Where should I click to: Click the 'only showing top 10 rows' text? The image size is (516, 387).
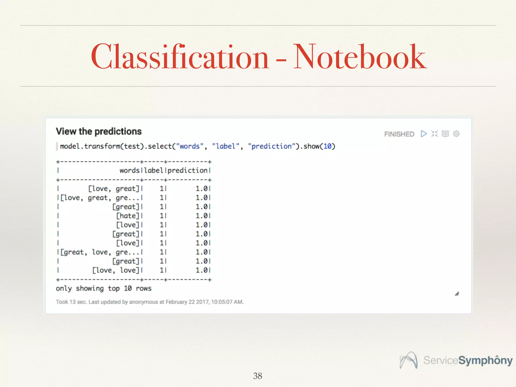[x=104, y=288]
